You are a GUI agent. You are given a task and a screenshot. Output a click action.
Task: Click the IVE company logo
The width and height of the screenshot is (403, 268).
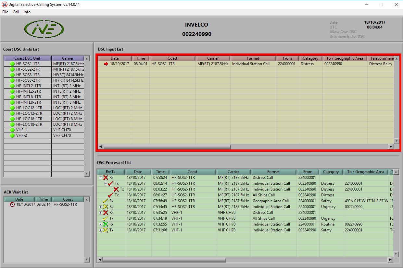pyautogui.click(x=44, y=29)
